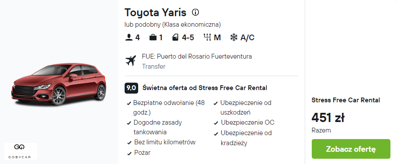This screenshot has width=397, height=164.
Task: Click the car doors icon
Action: 175,38
